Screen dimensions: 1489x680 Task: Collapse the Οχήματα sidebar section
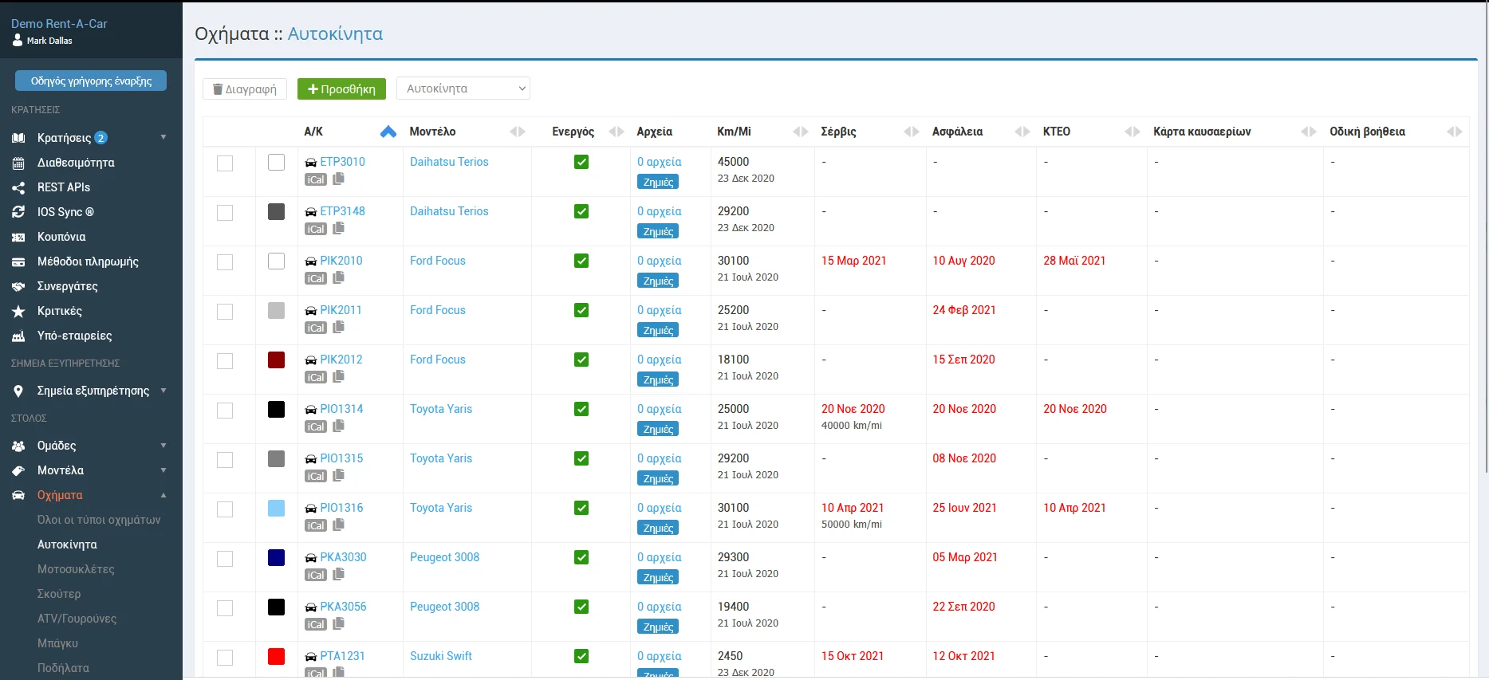click(163, 495)
